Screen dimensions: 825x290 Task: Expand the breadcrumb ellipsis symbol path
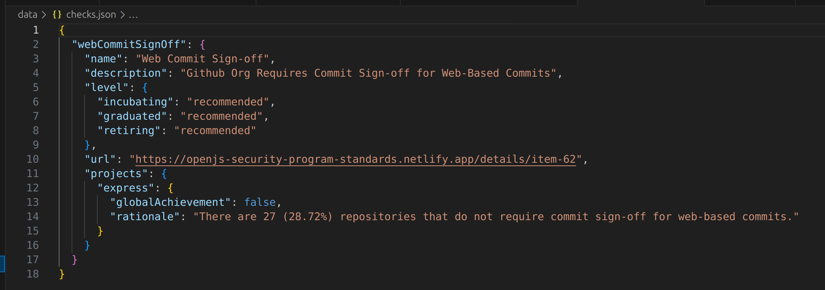[133, 15]
